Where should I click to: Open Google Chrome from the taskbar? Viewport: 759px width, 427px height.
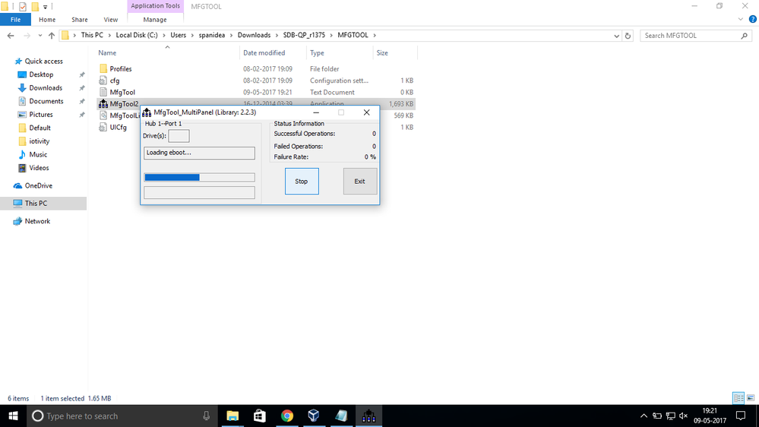(x=287, y=416)
